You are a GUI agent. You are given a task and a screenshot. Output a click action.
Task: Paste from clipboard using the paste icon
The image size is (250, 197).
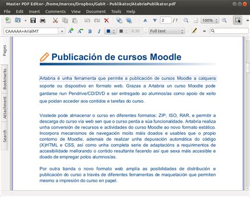click(75, 21)
